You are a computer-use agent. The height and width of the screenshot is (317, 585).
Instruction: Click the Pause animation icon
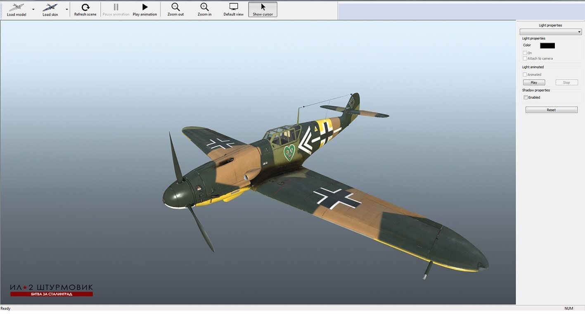(x=116, y=7)
